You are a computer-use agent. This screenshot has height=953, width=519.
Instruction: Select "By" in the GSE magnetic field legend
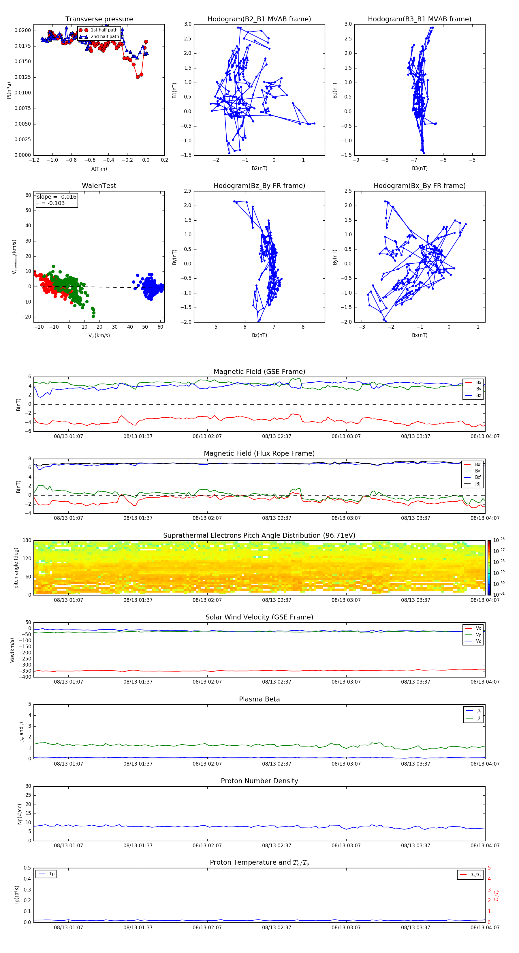coord(473,389)
